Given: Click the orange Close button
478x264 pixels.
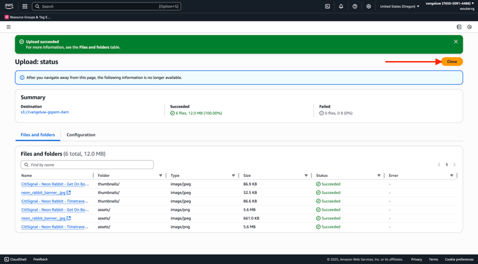Looking at the screenshot, I should click(452, 62).
